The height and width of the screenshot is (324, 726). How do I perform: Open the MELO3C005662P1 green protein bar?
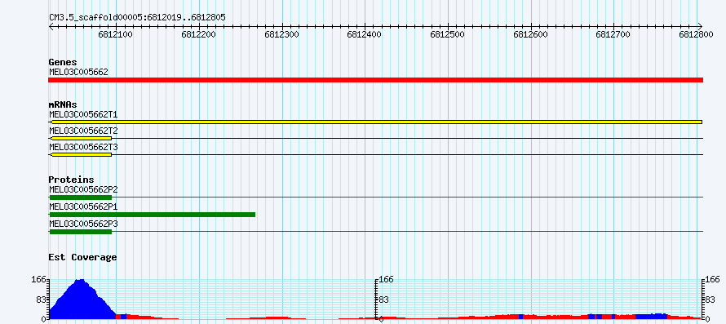(x=153, y=215)
